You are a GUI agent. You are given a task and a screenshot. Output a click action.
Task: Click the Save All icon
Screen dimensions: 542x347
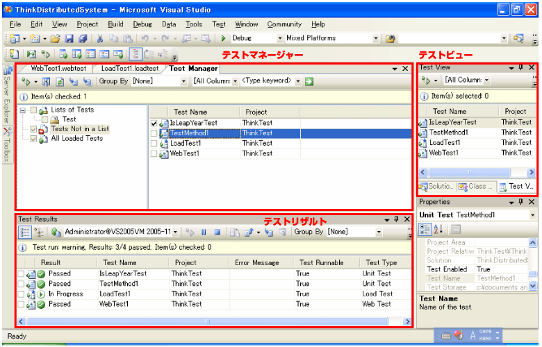point(82,38)
